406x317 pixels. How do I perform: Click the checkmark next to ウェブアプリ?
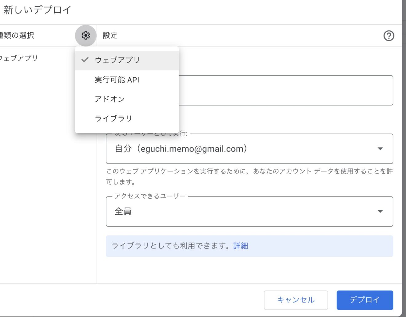(x=85, y=60)
